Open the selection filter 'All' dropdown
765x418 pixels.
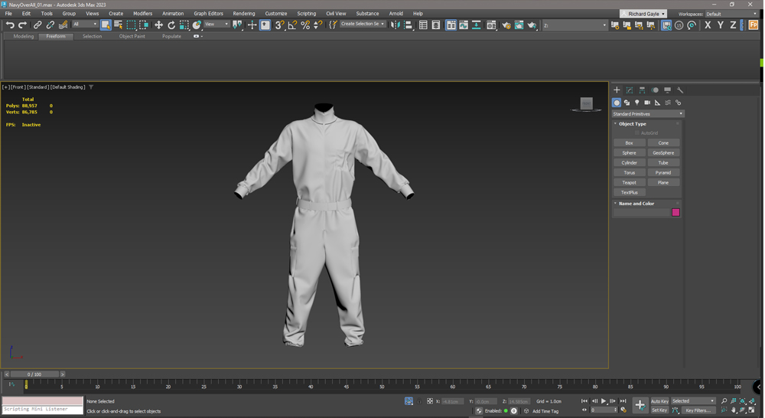coord(84,24)
